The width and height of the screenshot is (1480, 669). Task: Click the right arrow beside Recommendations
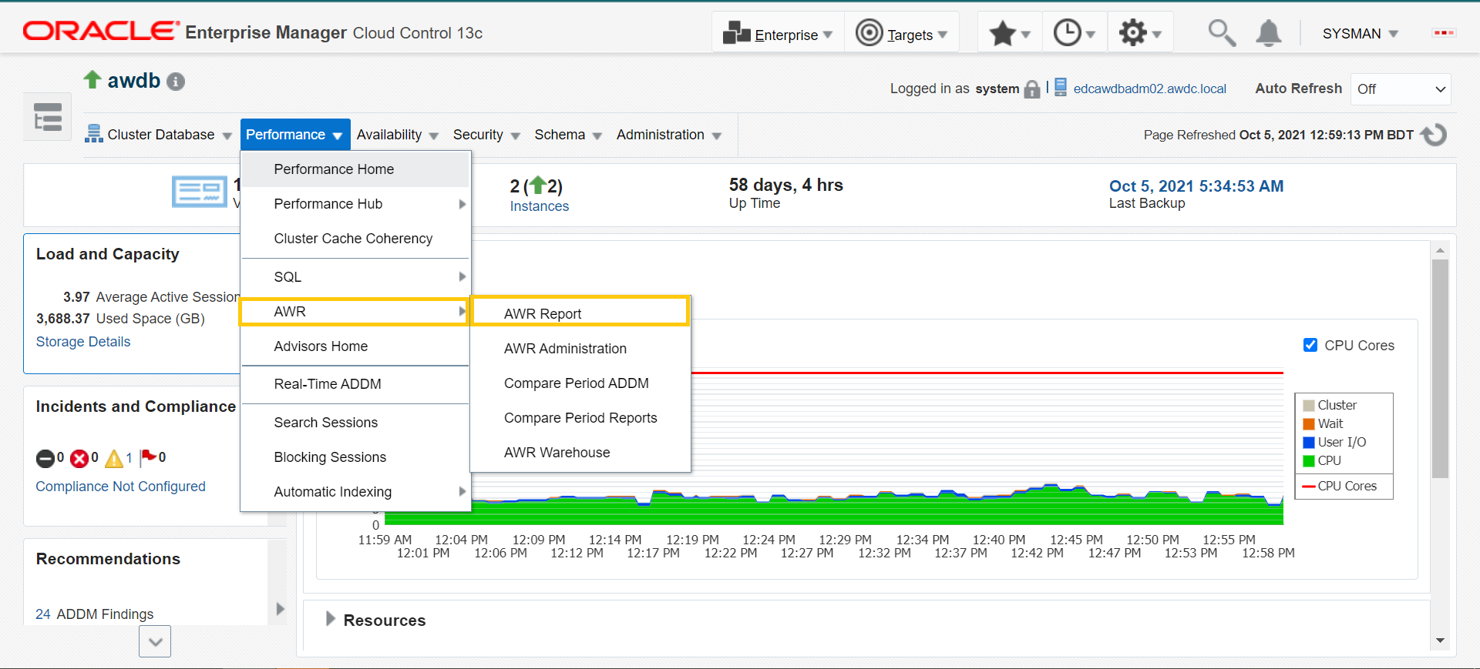pyautogui.click(x=280, y=609)
